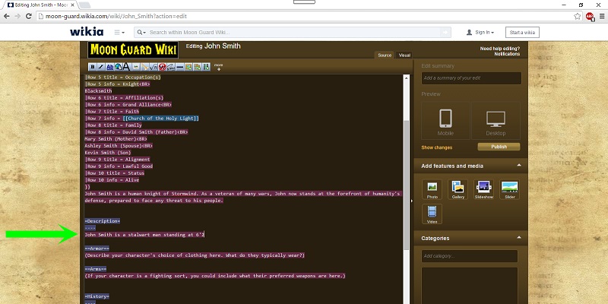Click the line 'Kevin Smith (Son)'

click(x=108, y=153)
